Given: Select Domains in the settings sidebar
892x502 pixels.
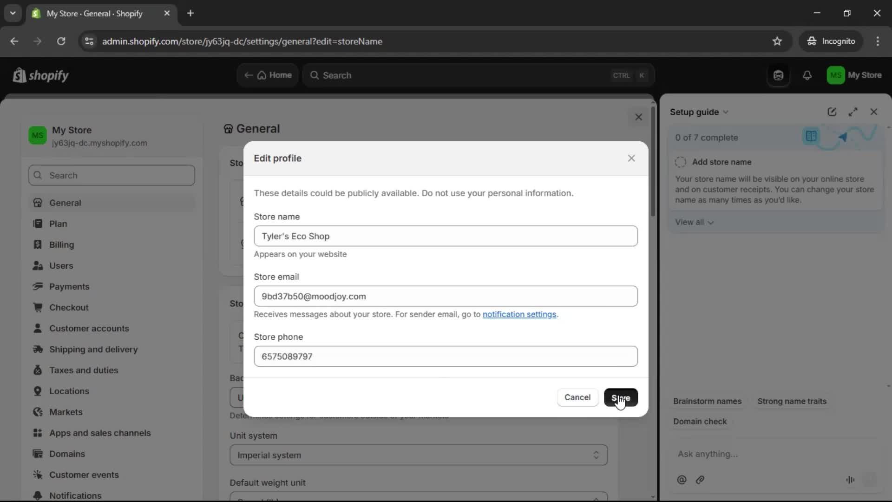Looking at the screenshot, I should click(x=66, y=454).
